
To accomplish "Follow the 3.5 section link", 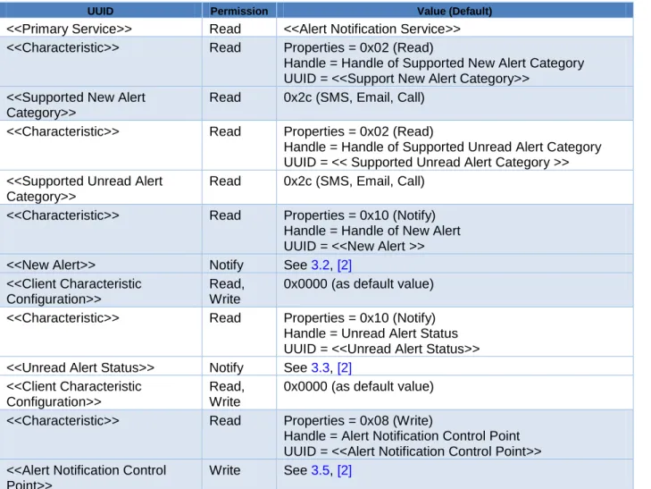I will click(x=320, y=470).
